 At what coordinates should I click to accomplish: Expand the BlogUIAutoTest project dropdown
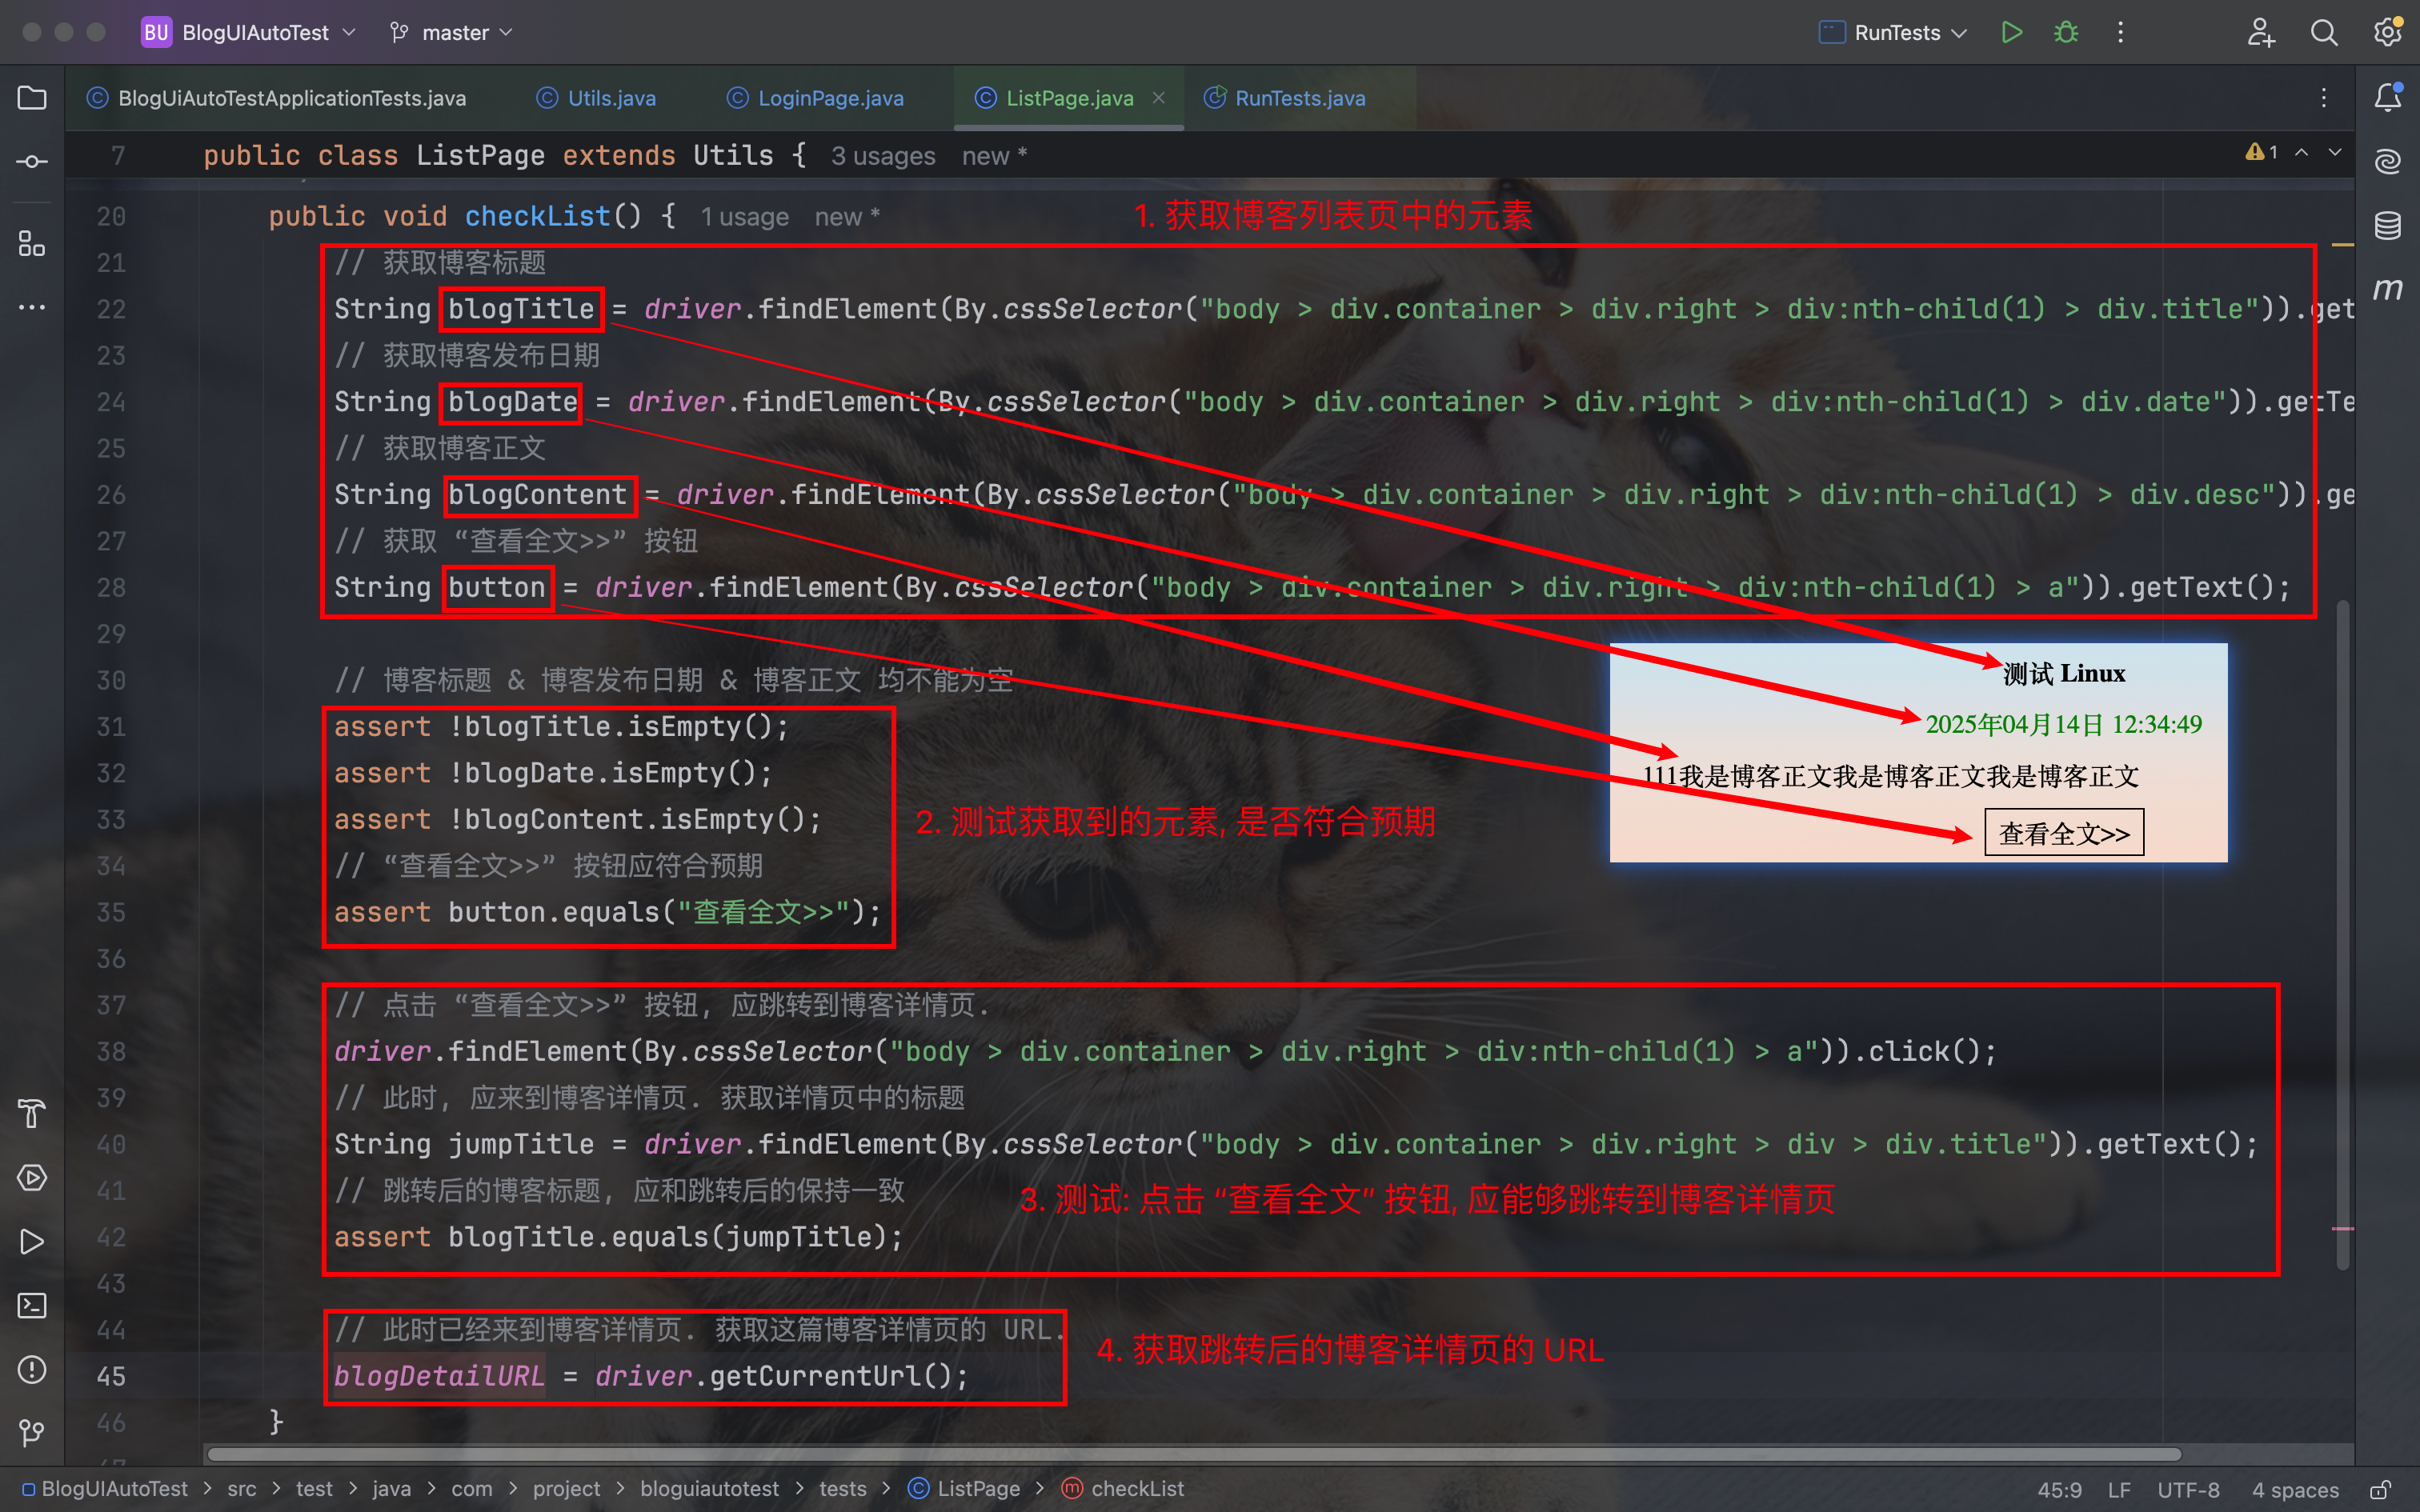(256, 33)
